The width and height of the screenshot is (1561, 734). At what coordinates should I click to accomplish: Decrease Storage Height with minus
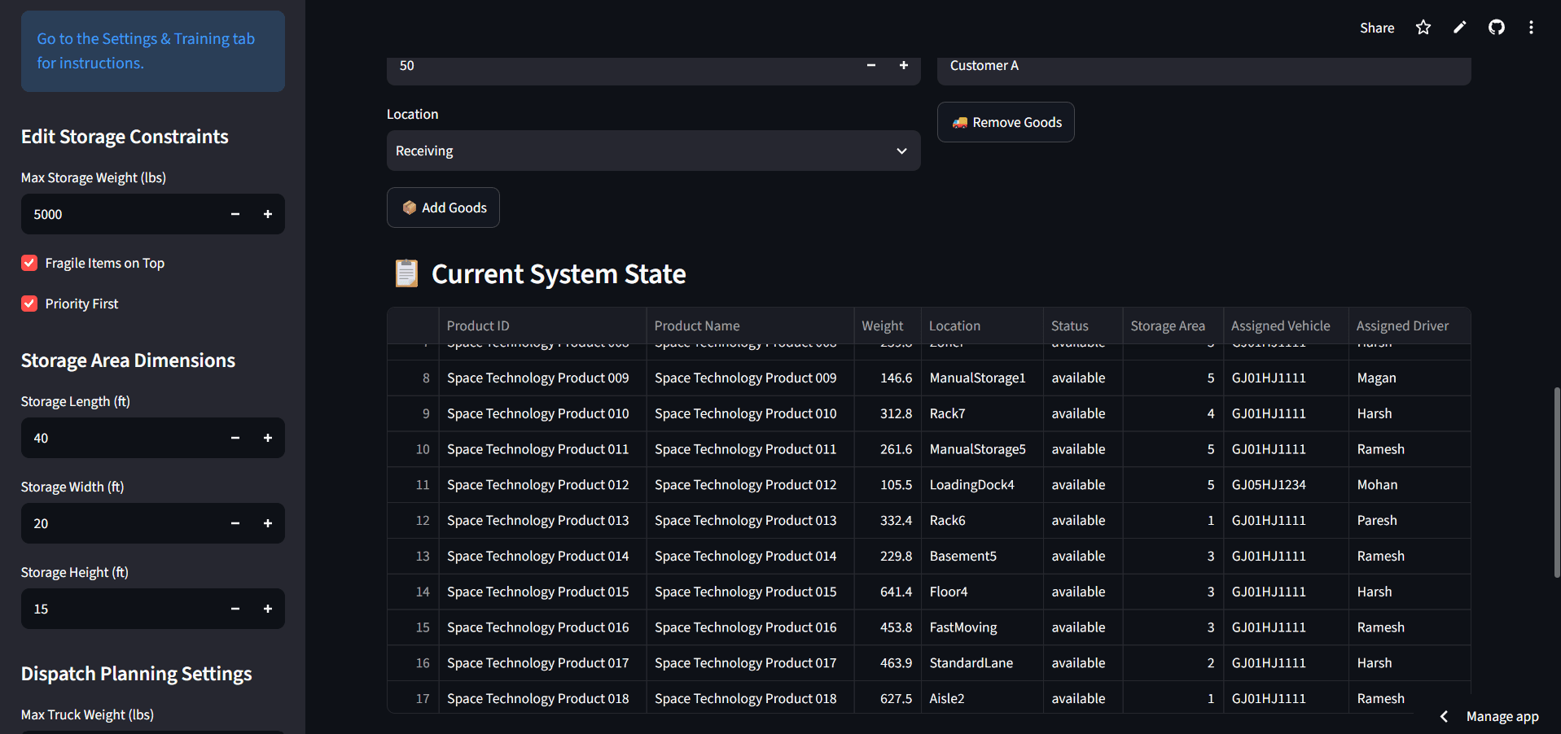point(235,609)
